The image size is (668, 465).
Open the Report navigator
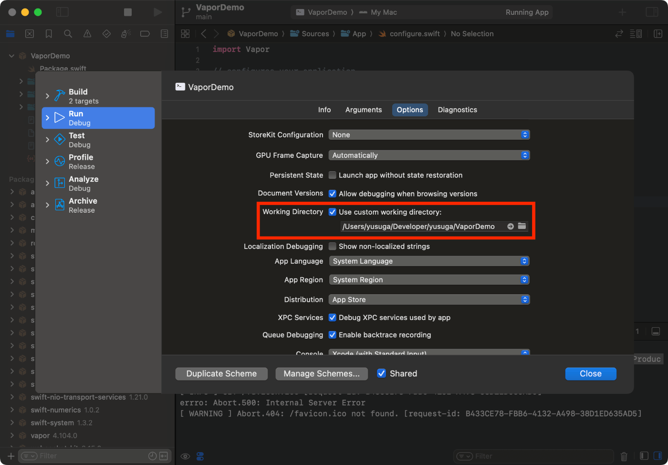[x=164, y=34]
